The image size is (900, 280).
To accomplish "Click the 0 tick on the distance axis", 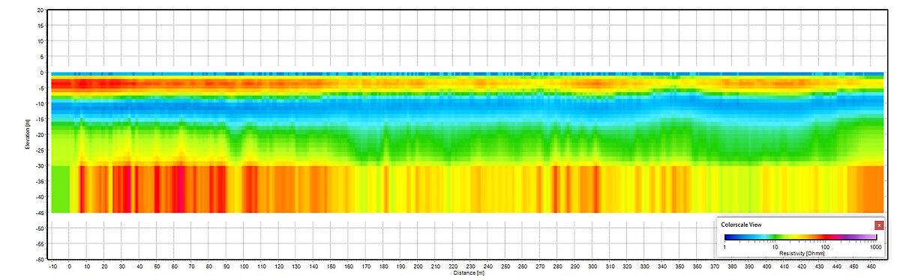I will (69, 266).
